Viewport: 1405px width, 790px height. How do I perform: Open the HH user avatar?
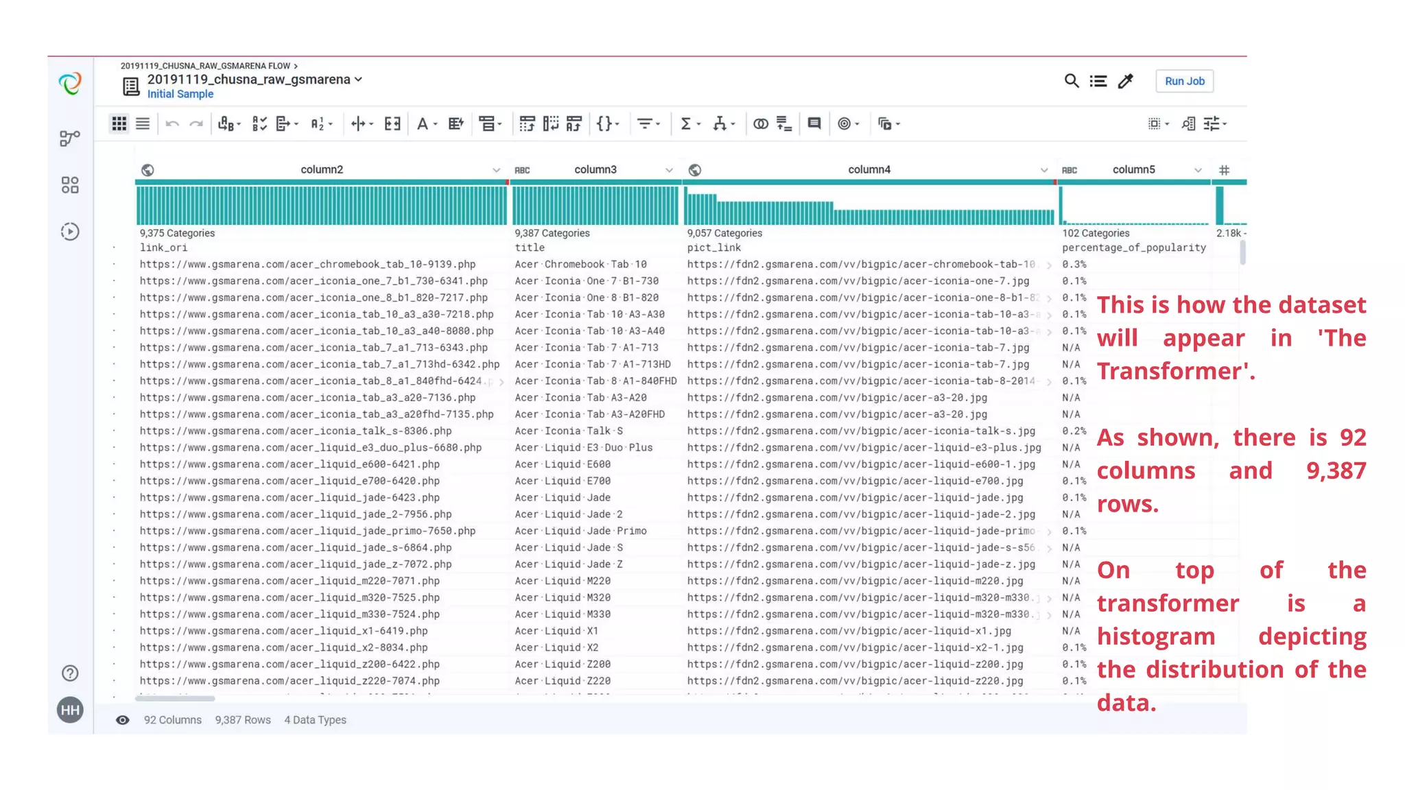70,710
